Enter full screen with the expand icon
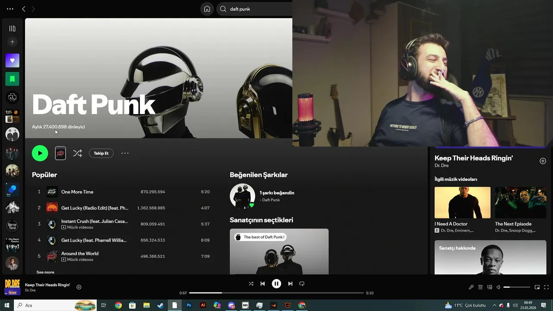Image resolution: width=553 pixels, height=311 pixels. pos(546,287)
